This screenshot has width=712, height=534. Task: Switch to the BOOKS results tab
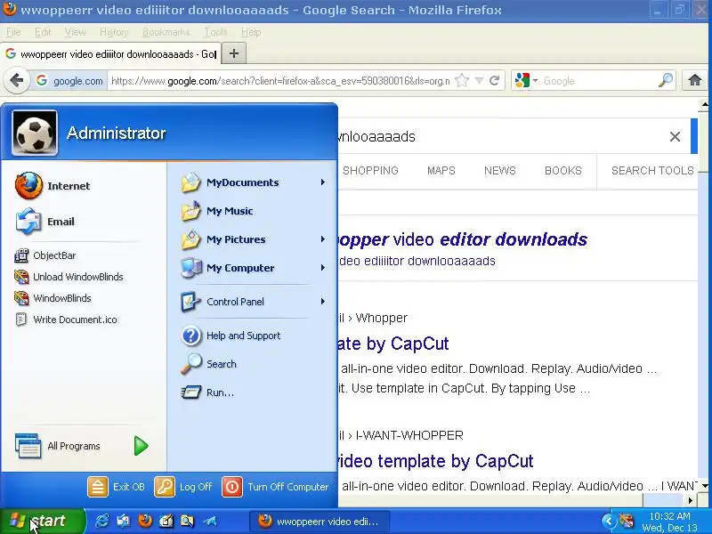pos(563,171)
